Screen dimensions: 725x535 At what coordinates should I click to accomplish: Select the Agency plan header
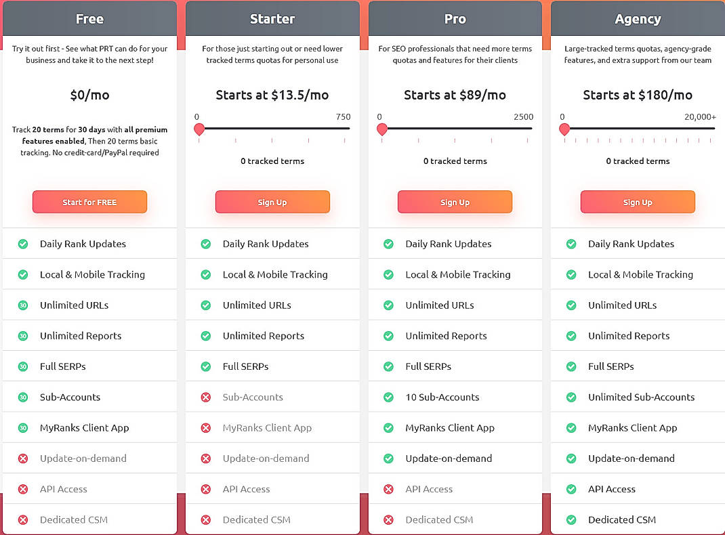pyautogui.click(x=638, y=18)
